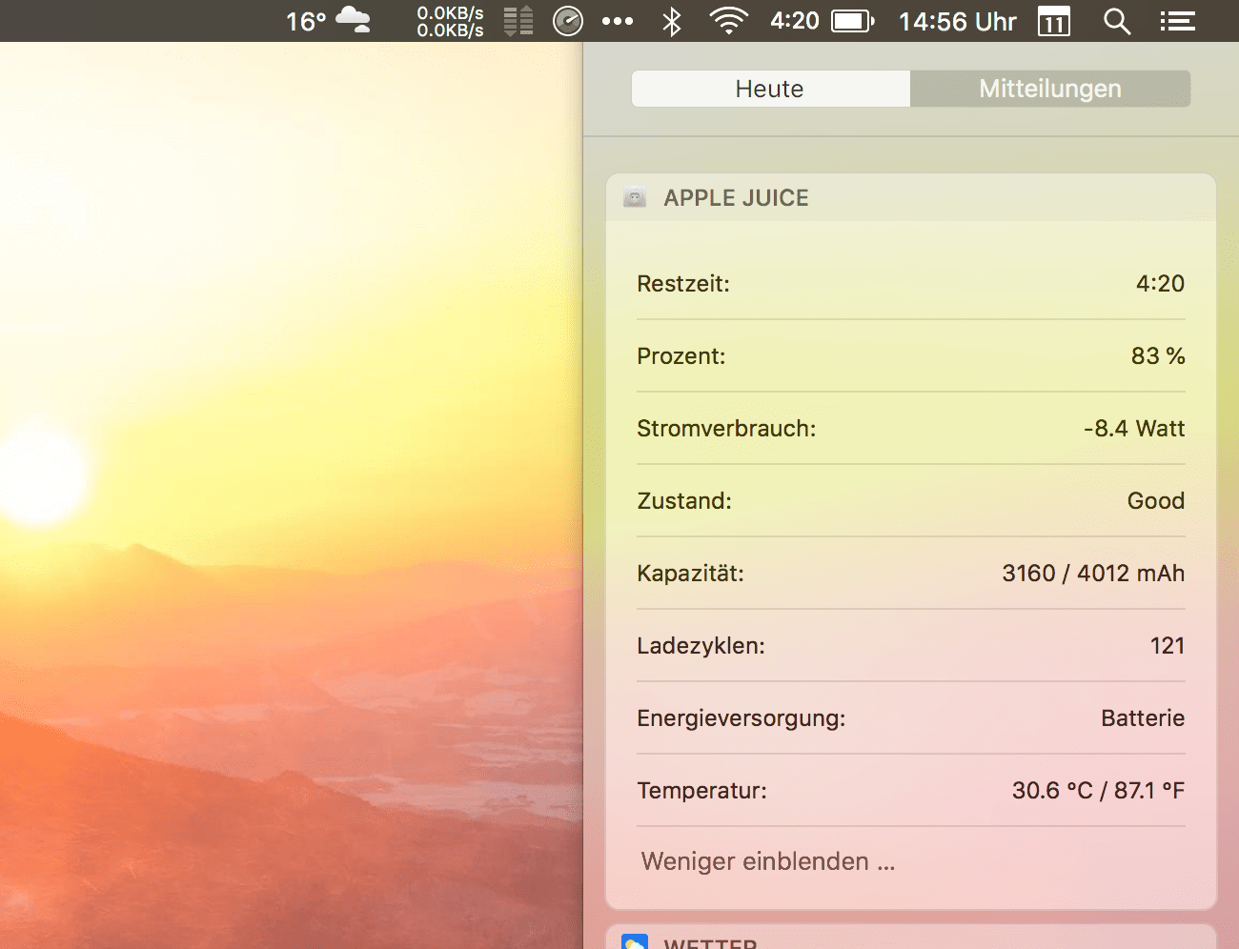The width and height of the screenshot is (1239, 949).
Task: Click the memory bars menu bar icon
Action: point(518,21)
